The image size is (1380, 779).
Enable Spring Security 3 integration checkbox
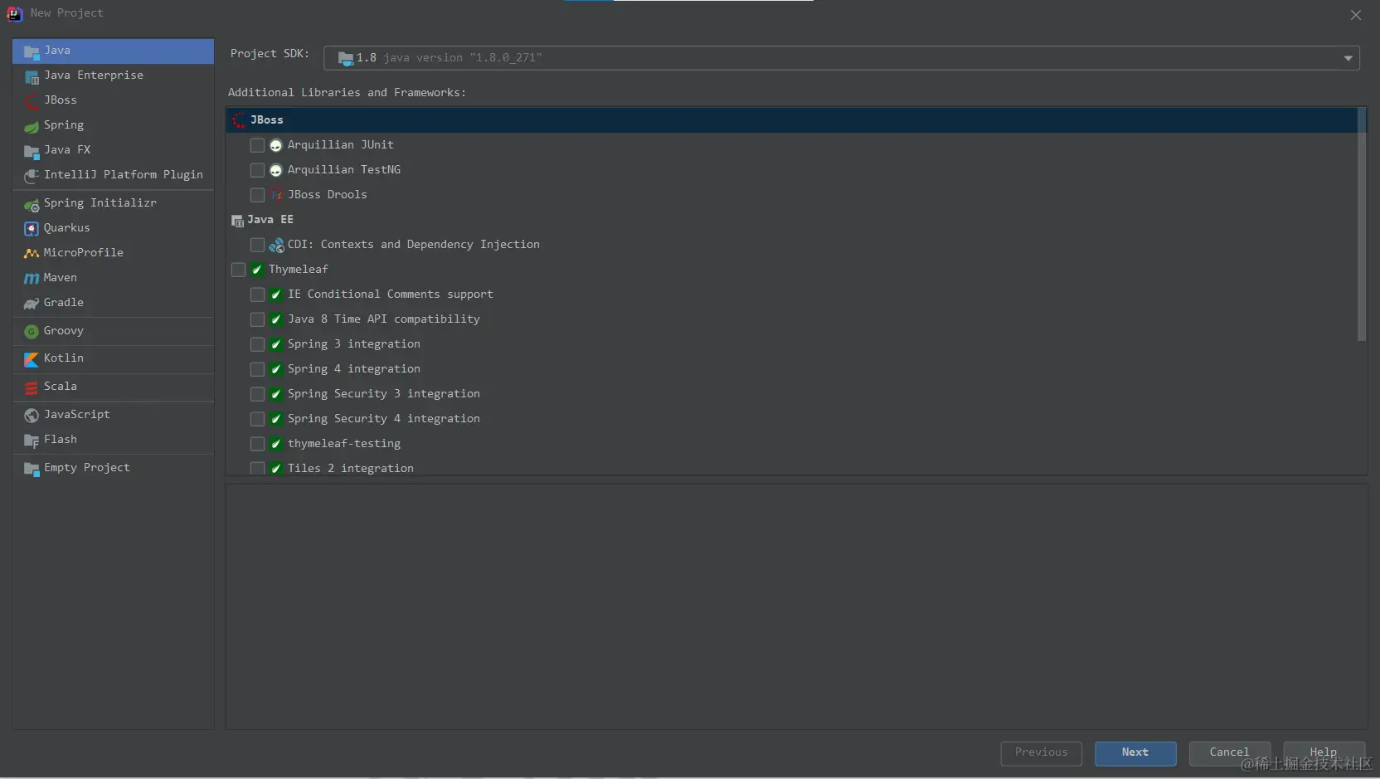tap(257, 394)
